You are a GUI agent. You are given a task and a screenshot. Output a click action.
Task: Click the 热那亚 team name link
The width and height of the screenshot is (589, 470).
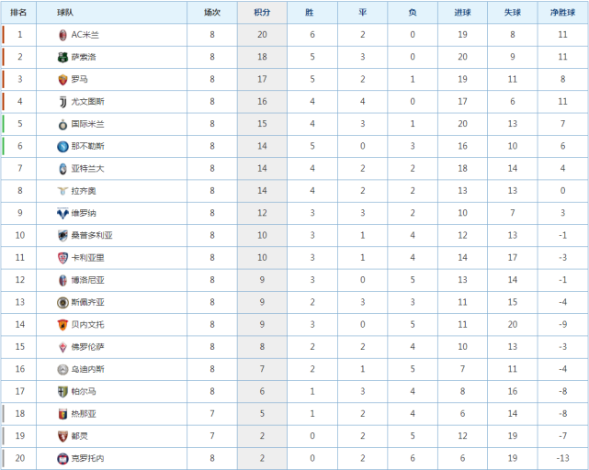(x=83, y=414)
